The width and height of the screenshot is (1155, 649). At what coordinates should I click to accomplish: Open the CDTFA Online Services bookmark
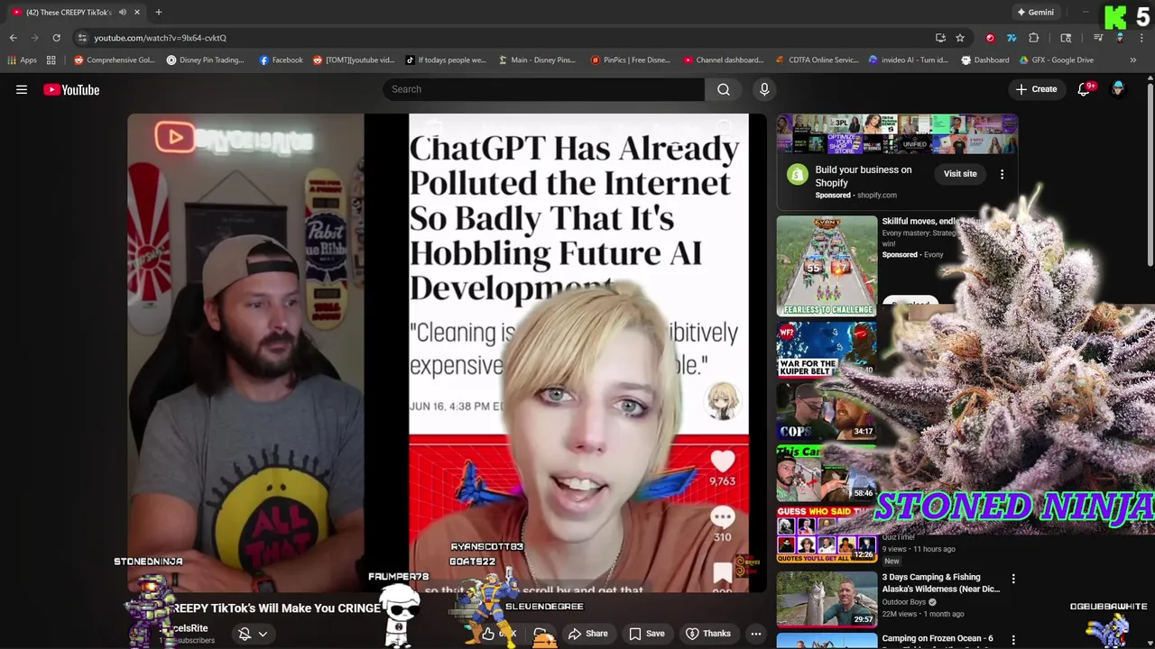click(x=818, y=60)
